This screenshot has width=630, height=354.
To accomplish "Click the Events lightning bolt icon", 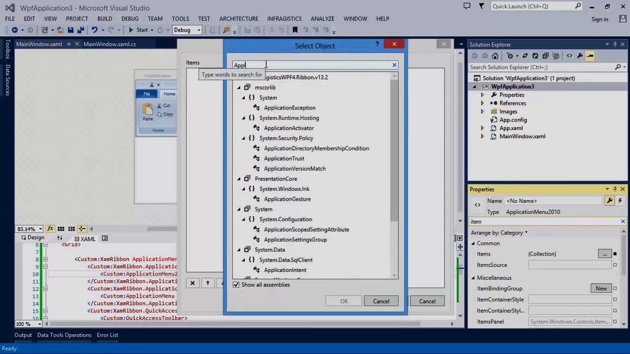I will coord(620,201).
